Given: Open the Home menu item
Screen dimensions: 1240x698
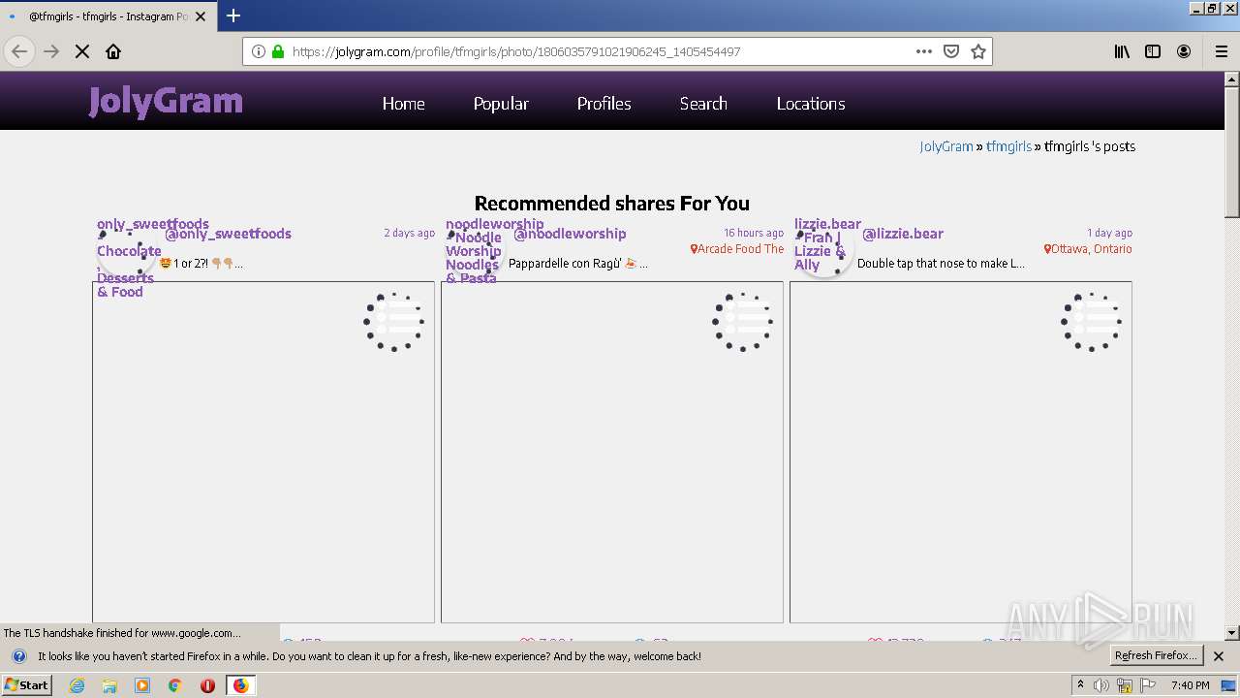Looking at the screenshot, I should [x=403, y=104].
